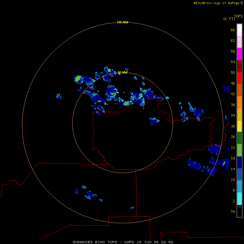The height and width of the screenshot is (244, 244).
Task: Click the "34" legend value
Action: tap(233, 115)
